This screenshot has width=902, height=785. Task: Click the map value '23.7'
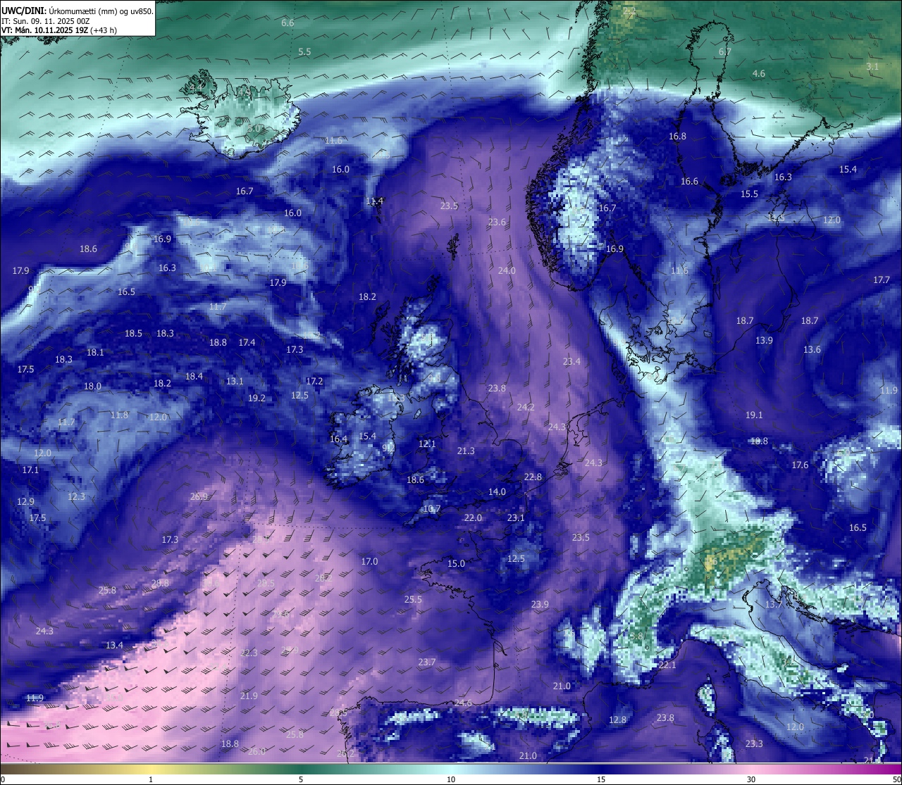(426, 662)
